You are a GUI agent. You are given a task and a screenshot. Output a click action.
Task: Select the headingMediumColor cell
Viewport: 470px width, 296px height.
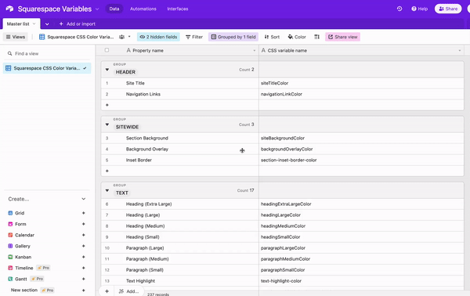361,226
